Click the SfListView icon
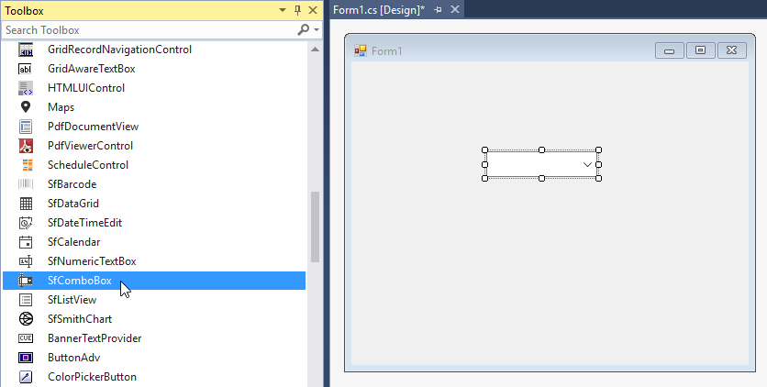The image size is (767, 387). point(26,300)
